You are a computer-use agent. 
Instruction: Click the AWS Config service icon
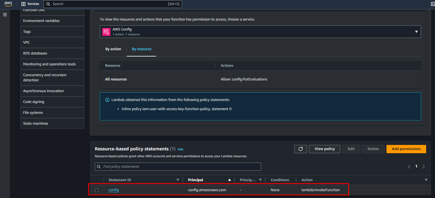tap(106, 32)
